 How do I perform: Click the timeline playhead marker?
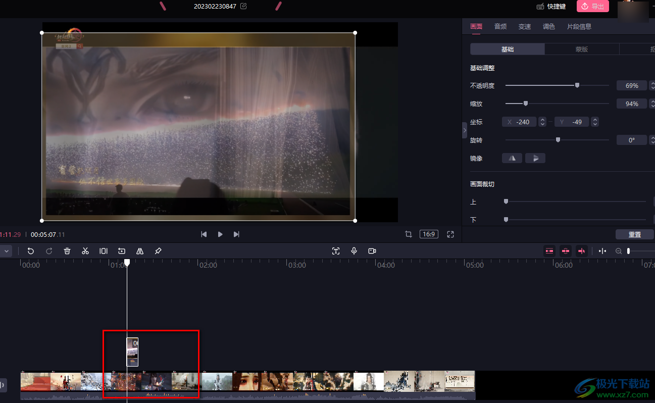(127, 263)
